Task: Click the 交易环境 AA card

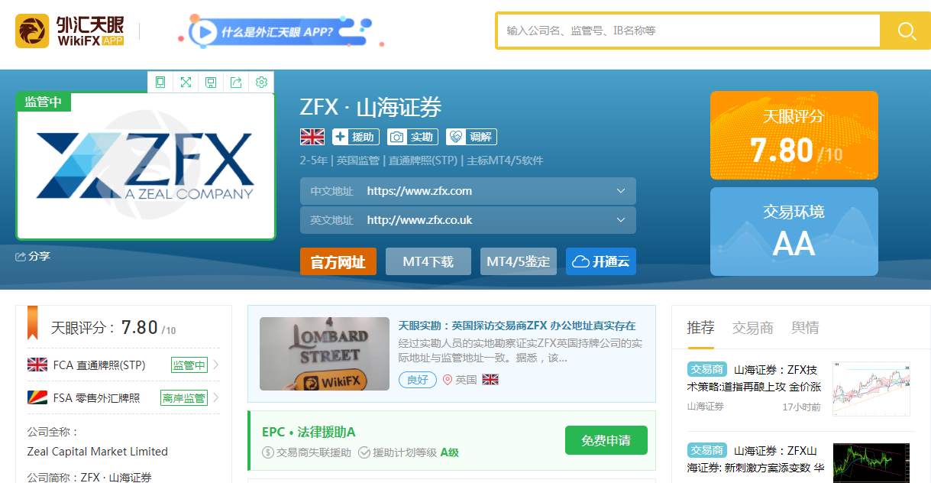Action: (794, 231)
